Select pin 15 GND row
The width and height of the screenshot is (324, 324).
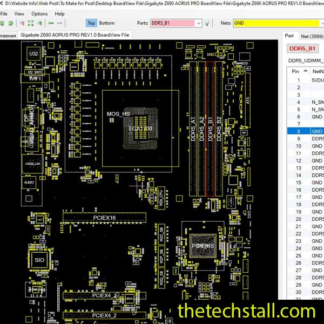coord(306,183)
